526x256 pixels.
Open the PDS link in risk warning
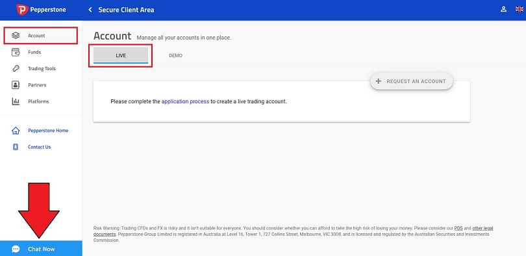(458, 228)
